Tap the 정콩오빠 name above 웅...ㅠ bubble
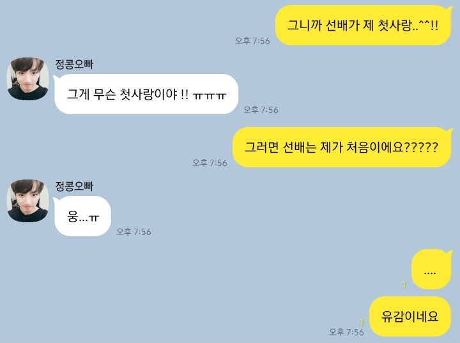Viewport: 460px width, 343px height. pos(74,187)
